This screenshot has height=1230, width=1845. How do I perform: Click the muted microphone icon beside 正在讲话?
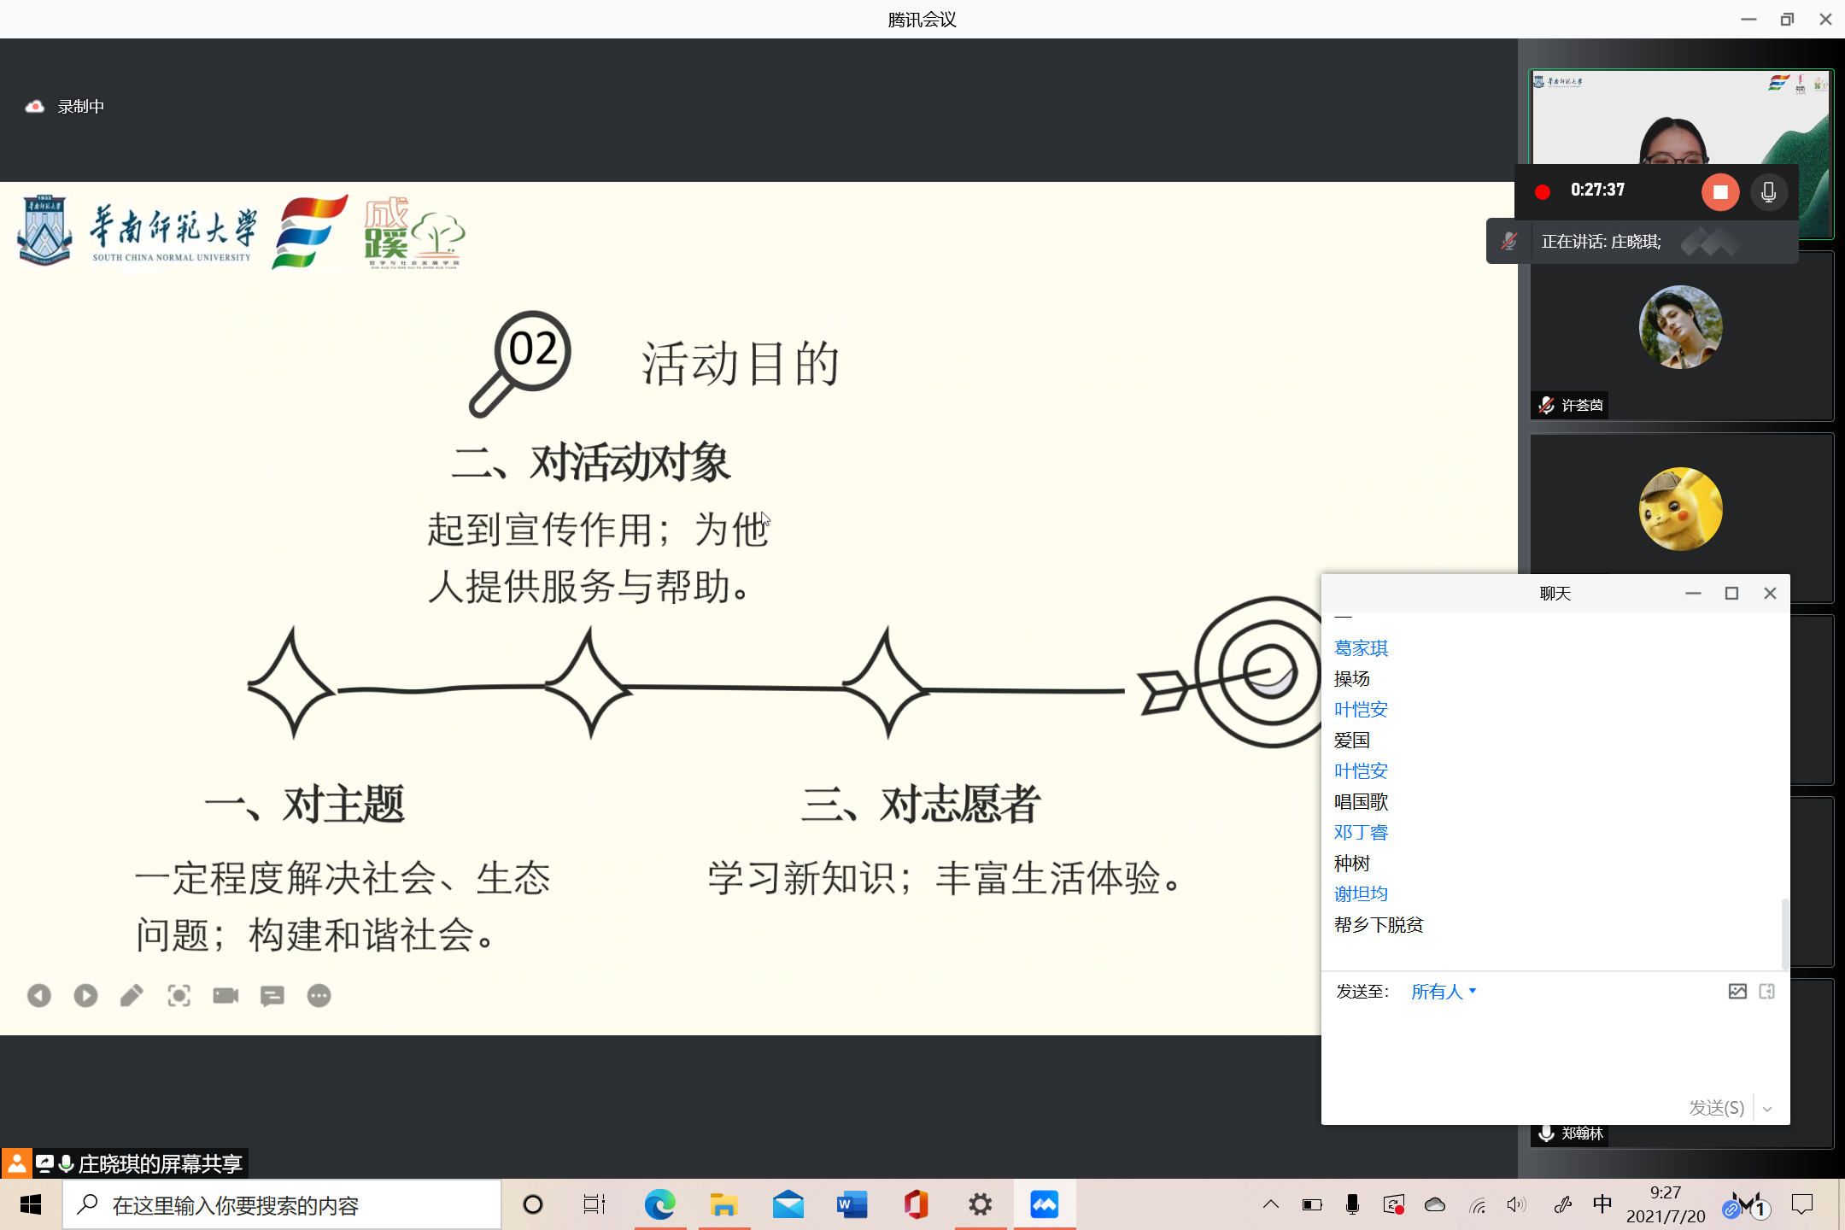[1509, 242]
